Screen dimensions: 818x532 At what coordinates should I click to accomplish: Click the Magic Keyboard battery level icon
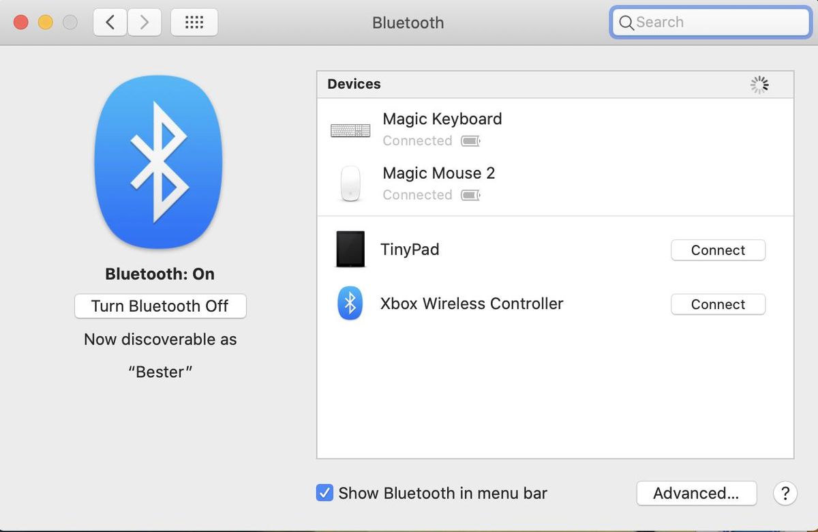point(471,141)
